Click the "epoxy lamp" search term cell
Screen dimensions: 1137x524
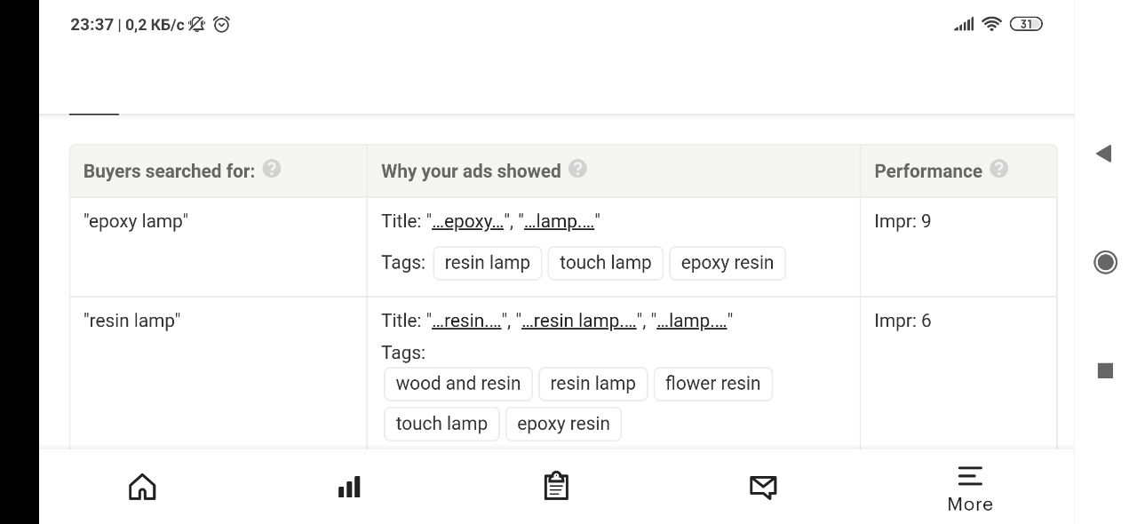[136, 222]
